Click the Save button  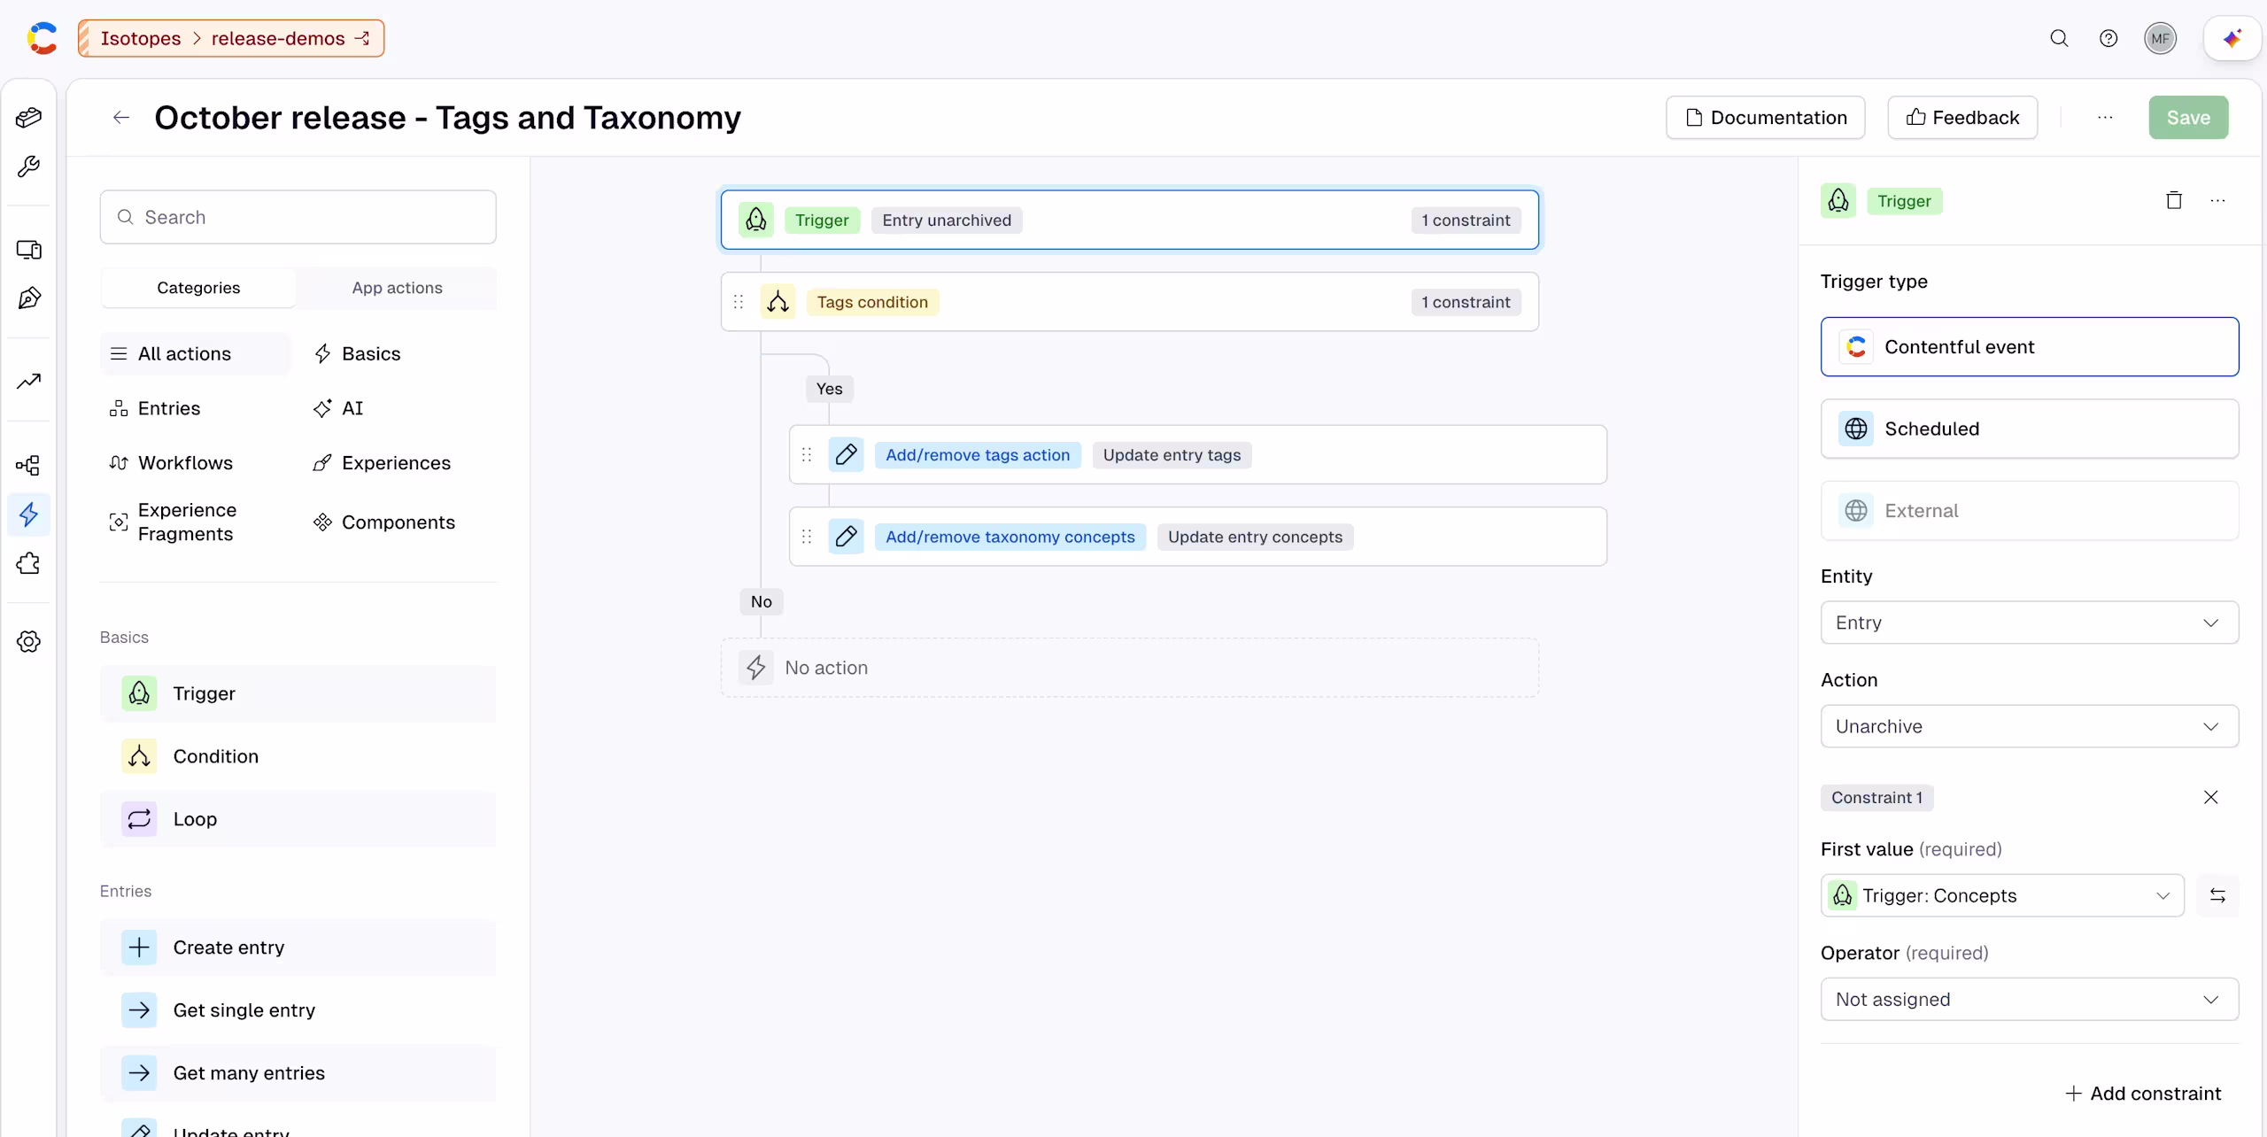pyautogui.click(x=2188, y=117)
